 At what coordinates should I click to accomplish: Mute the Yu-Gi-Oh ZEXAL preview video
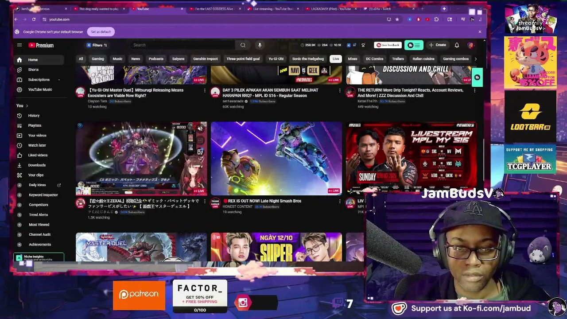click(200, 128)
